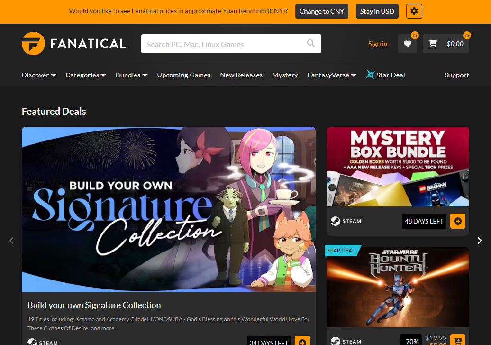Image resolution: width=491 pixels, height=345 pixels.
Task: Open wishlist heart icon
Action: tap(408, 44)
